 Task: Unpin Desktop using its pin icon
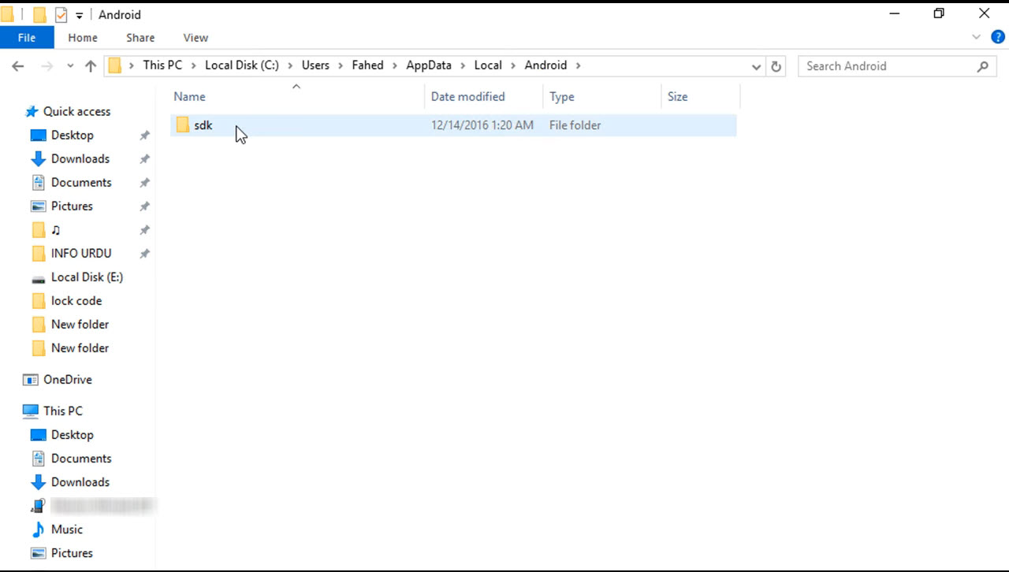[145, 136]
